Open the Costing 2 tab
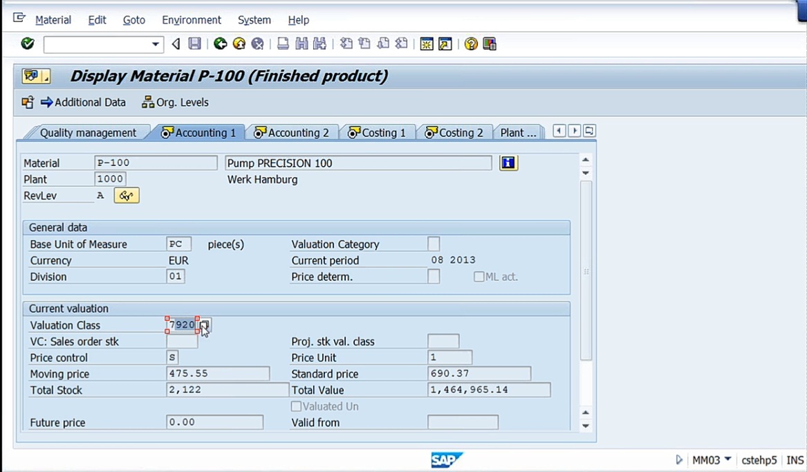This screenshot has height=472, width=807. point(454,132)
